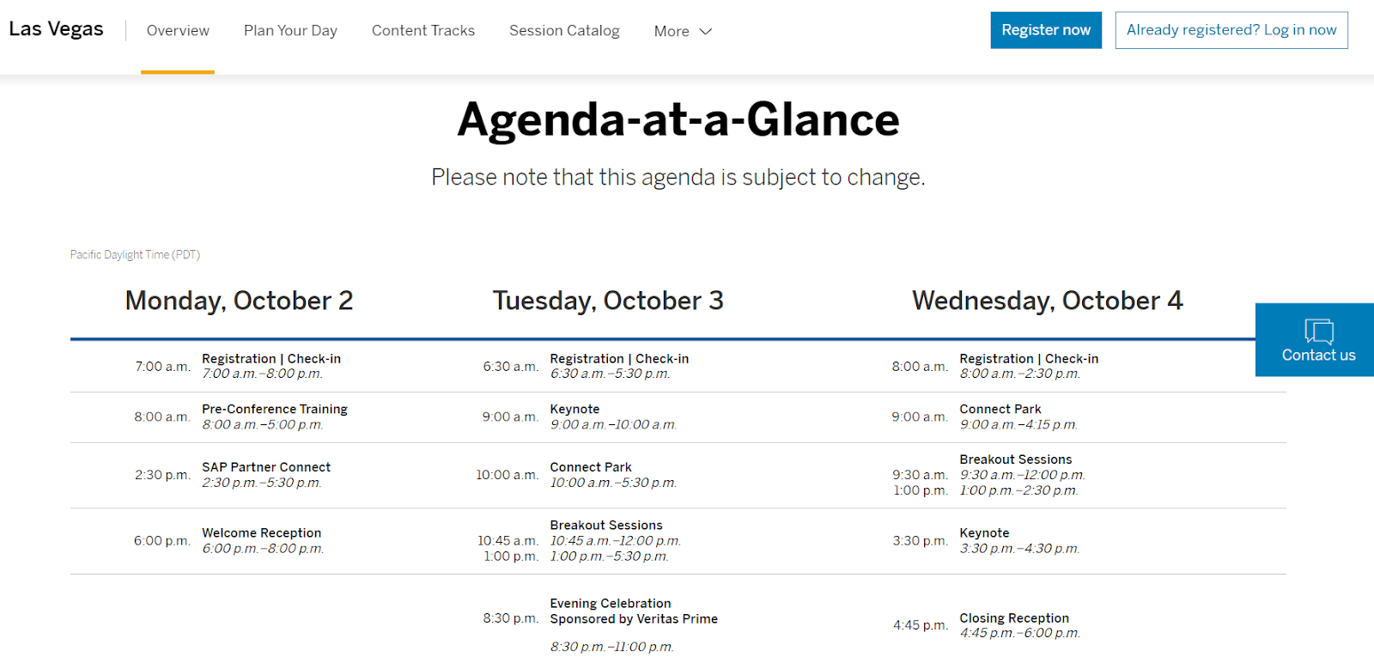Click the Pre-Conference Training entry

coord(275,409)
